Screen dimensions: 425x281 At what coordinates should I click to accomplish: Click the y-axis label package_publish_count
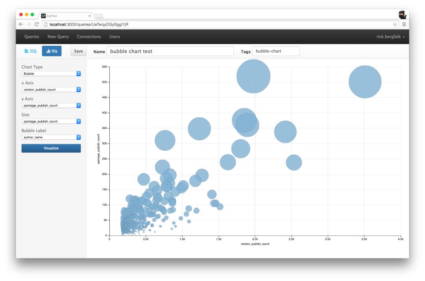coord(98,149)
